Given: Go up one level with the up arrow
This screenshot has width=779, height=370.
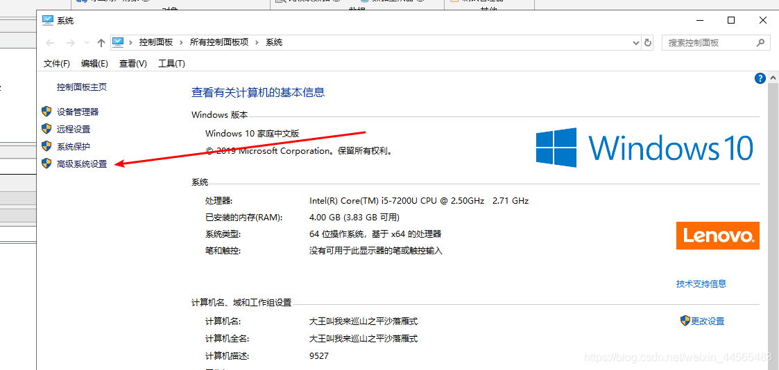Looking at the screenshot, I should click(101, 43).
